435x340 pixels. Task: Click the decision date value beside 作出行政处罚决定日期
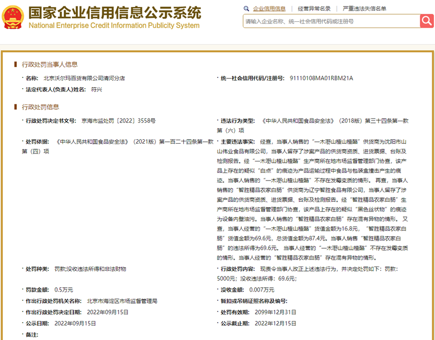[x=108, y=312]
